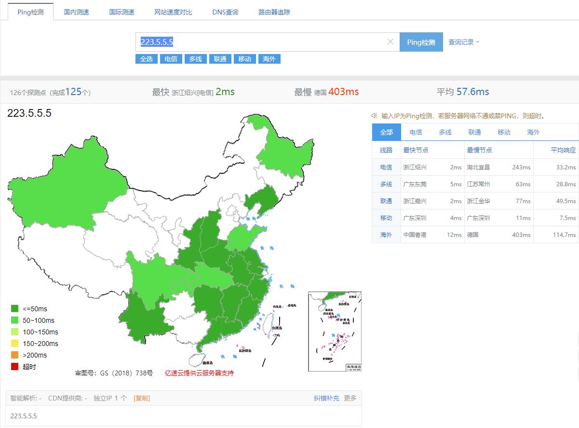Switch to the 路由器追踪 tab
The height and width of the screenshot is (428, 579).
click(x=273, y=12)
